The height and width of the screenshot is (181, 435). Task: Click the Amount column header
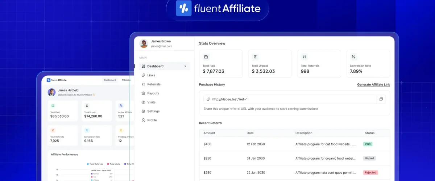pyautogui.click(x=209, y=133)
